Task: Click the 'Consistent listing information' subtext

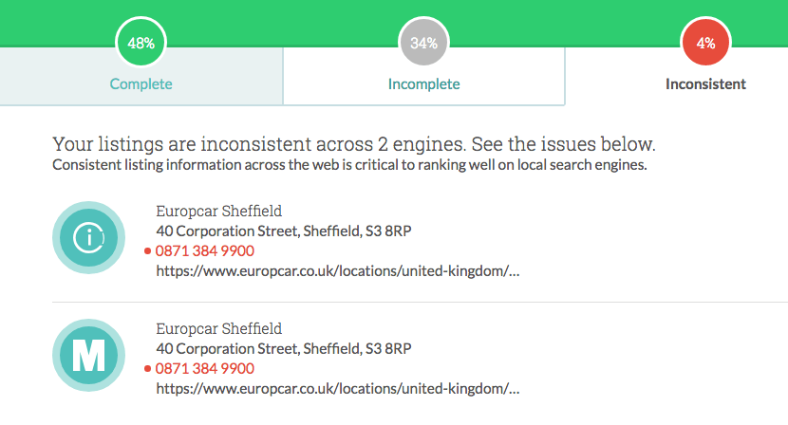Action: point(349,166)
